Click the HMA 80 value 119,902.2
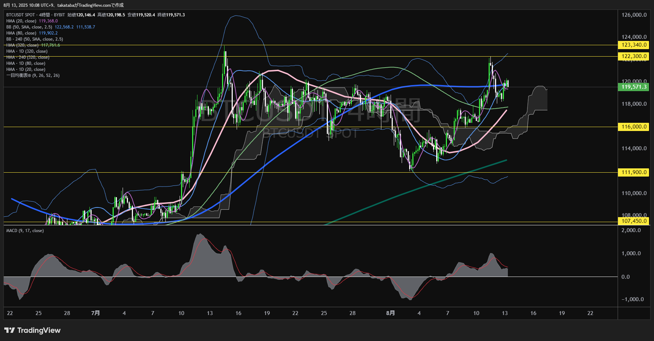 click(x=48, y=33)
